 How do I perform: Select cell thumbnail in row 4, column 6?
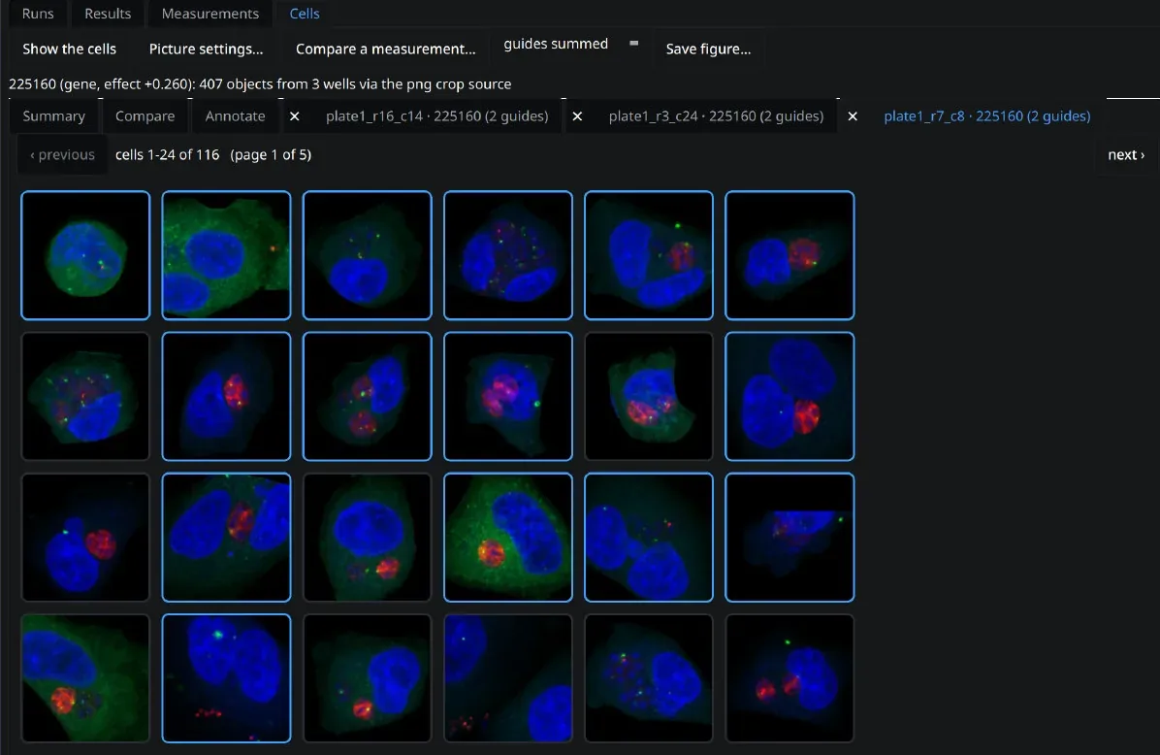(x=790, y=678)
